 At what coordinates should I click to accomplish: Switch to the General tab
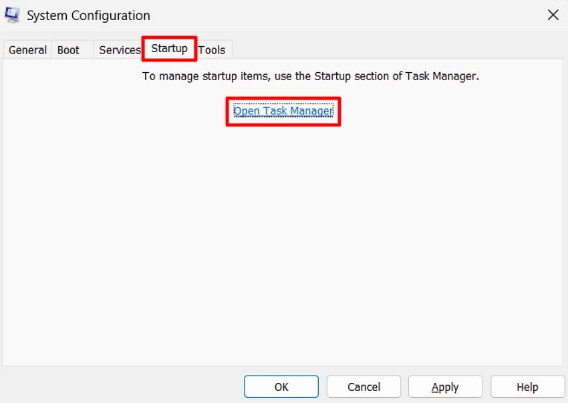(x=27, y=49)
